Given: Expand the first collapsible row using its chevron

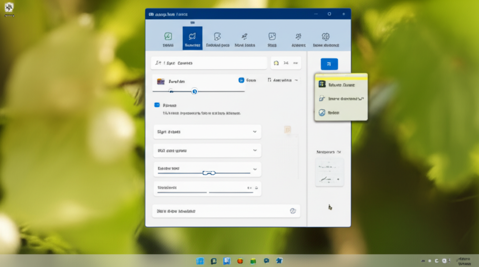Looking at the screenshot, I should (254, 132).
